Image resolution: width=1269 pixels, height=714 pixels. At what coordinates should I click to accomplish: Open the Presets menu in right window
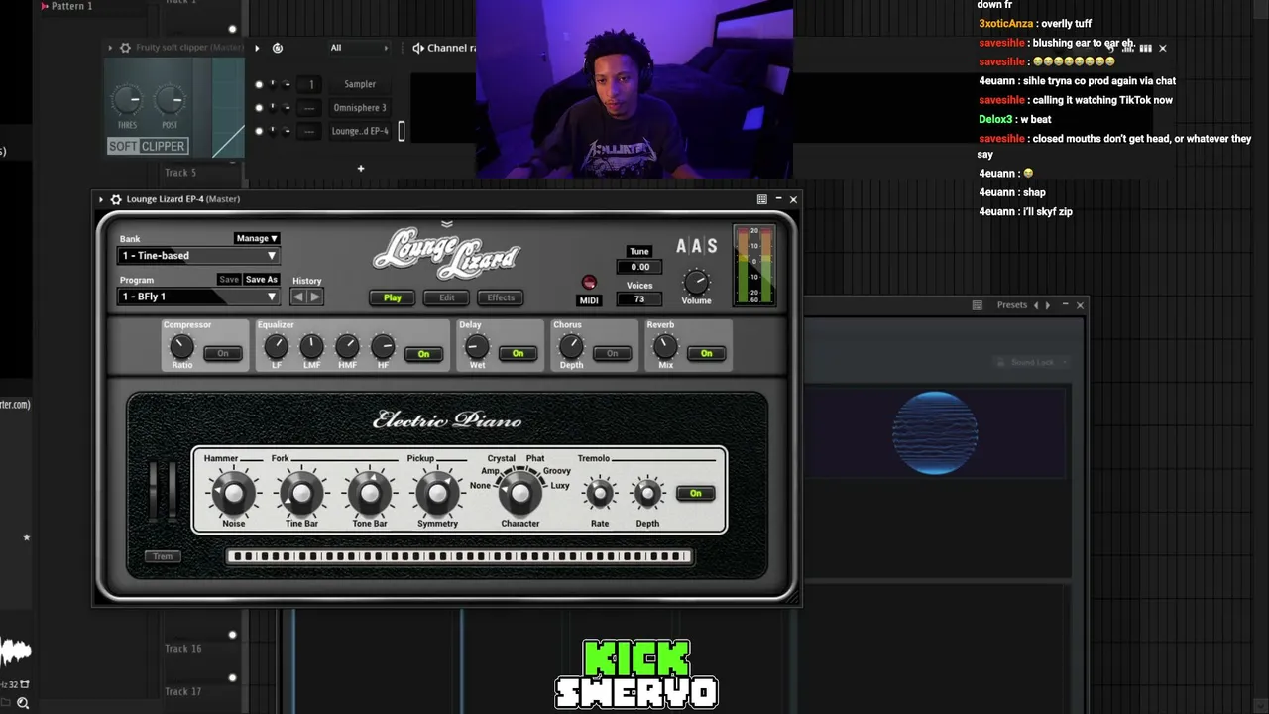(1012, 305)
